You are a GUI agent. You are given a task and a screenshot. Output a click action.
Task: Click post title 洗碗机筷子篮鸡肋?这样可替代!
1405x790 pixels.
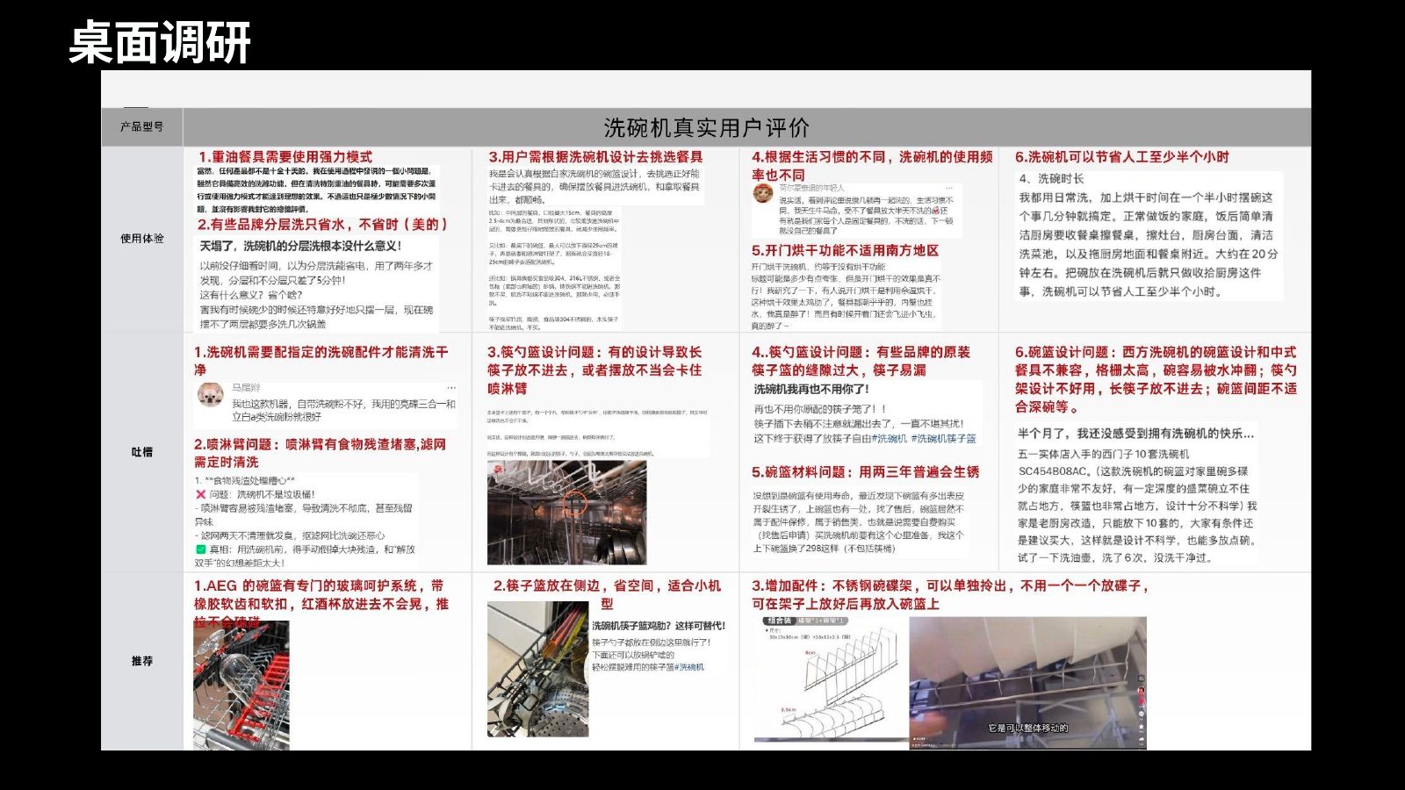[659, 626]
